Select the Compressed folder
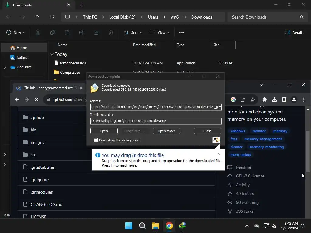Image resolution: width=311 pixels, height=233 pixels. coord(70,73)
